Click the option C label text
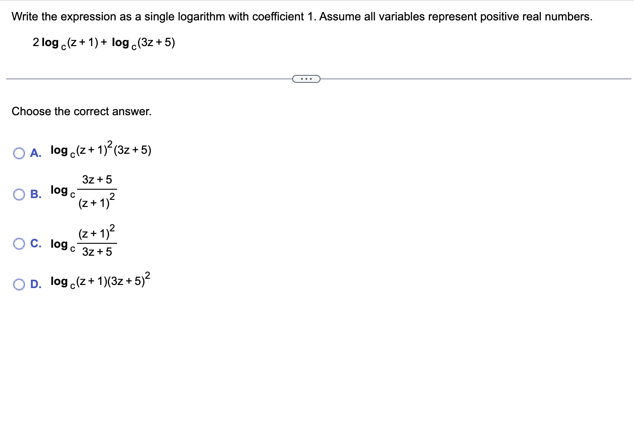 (x=35, y=243)
